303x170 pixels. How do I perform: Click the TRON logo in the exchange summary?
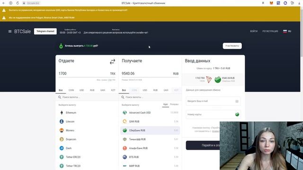tap(209, 79)
